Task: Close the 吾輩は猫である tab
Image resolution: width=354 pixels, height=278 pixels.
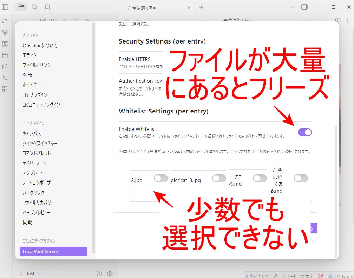Action: click(x=189, y=8)
